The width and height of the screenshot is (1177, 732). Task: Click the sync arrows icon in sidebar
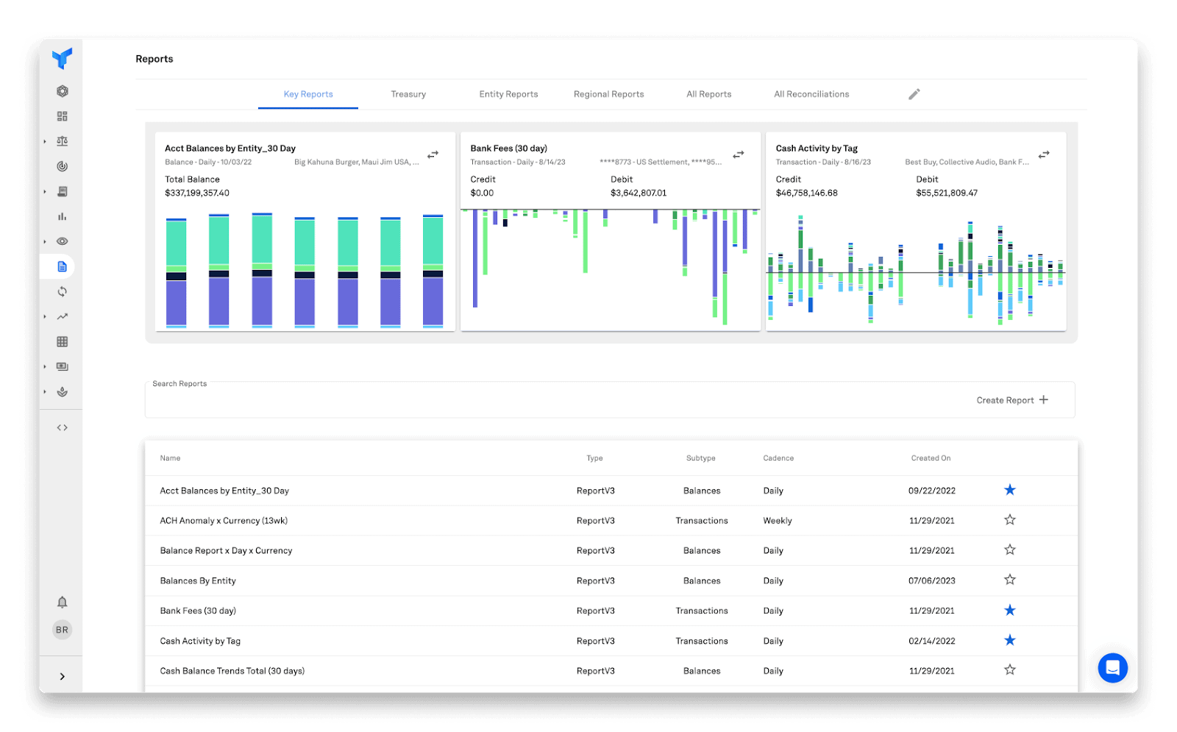pyautogui.click(x=63, y=291)
